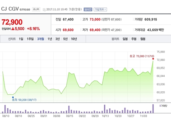Click the blue lowest-price marker dot
Viewport: 171px width, 123px height.
pyautogui.click(x=13, y=97)
